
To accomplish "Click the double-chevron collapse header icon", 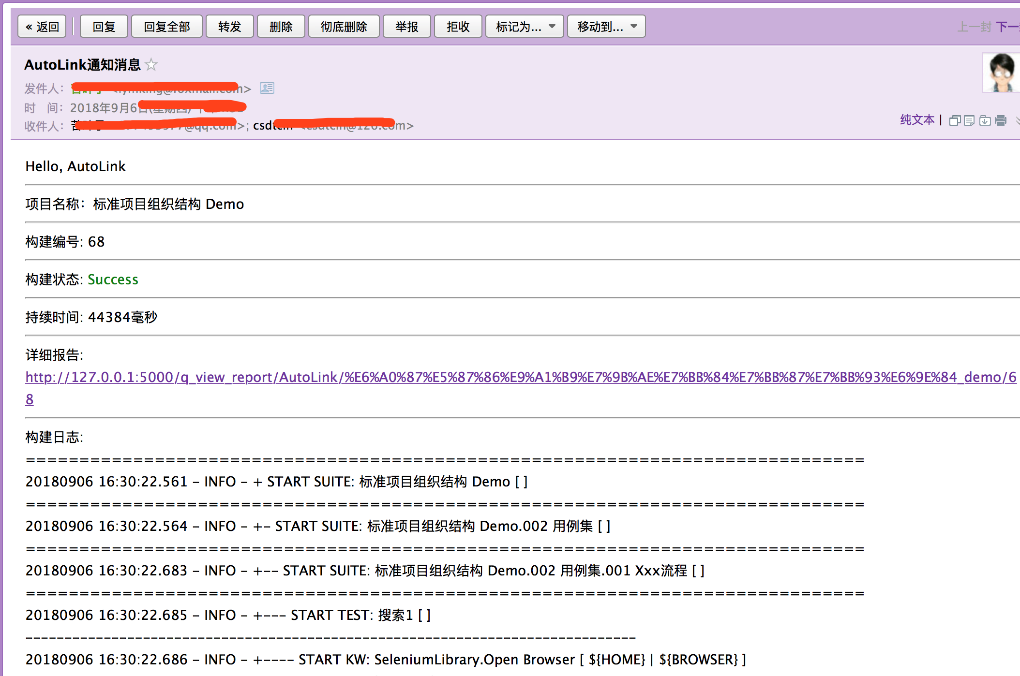I will tap(1017, 120).
